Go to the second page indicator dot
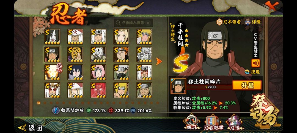The image size is (297, 133). (x=45, y=103)
